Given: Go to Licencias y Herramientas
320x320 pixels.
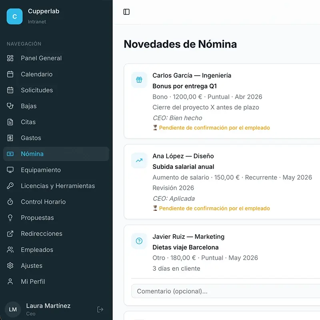Looking at the screenshot, I should pyautogui.click(x=56, y=186).
